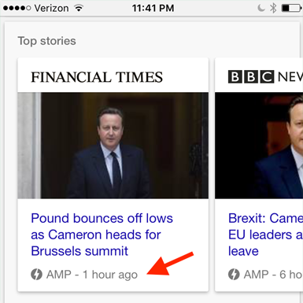Image resolution: width=303 pixels, height=303 pixels.
Task: Tap the BBC story Cameron photo
Action: pyautogui.click(x=259, y=146)
